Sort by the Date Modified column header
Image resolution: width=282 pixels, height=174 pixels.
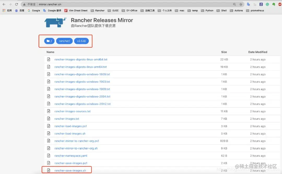258,52
